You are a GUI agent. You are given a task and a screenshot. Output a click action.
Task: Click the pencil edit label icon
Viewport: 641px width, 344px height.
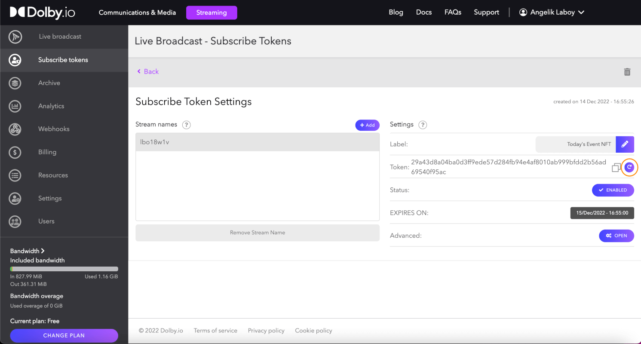(625, 144)
